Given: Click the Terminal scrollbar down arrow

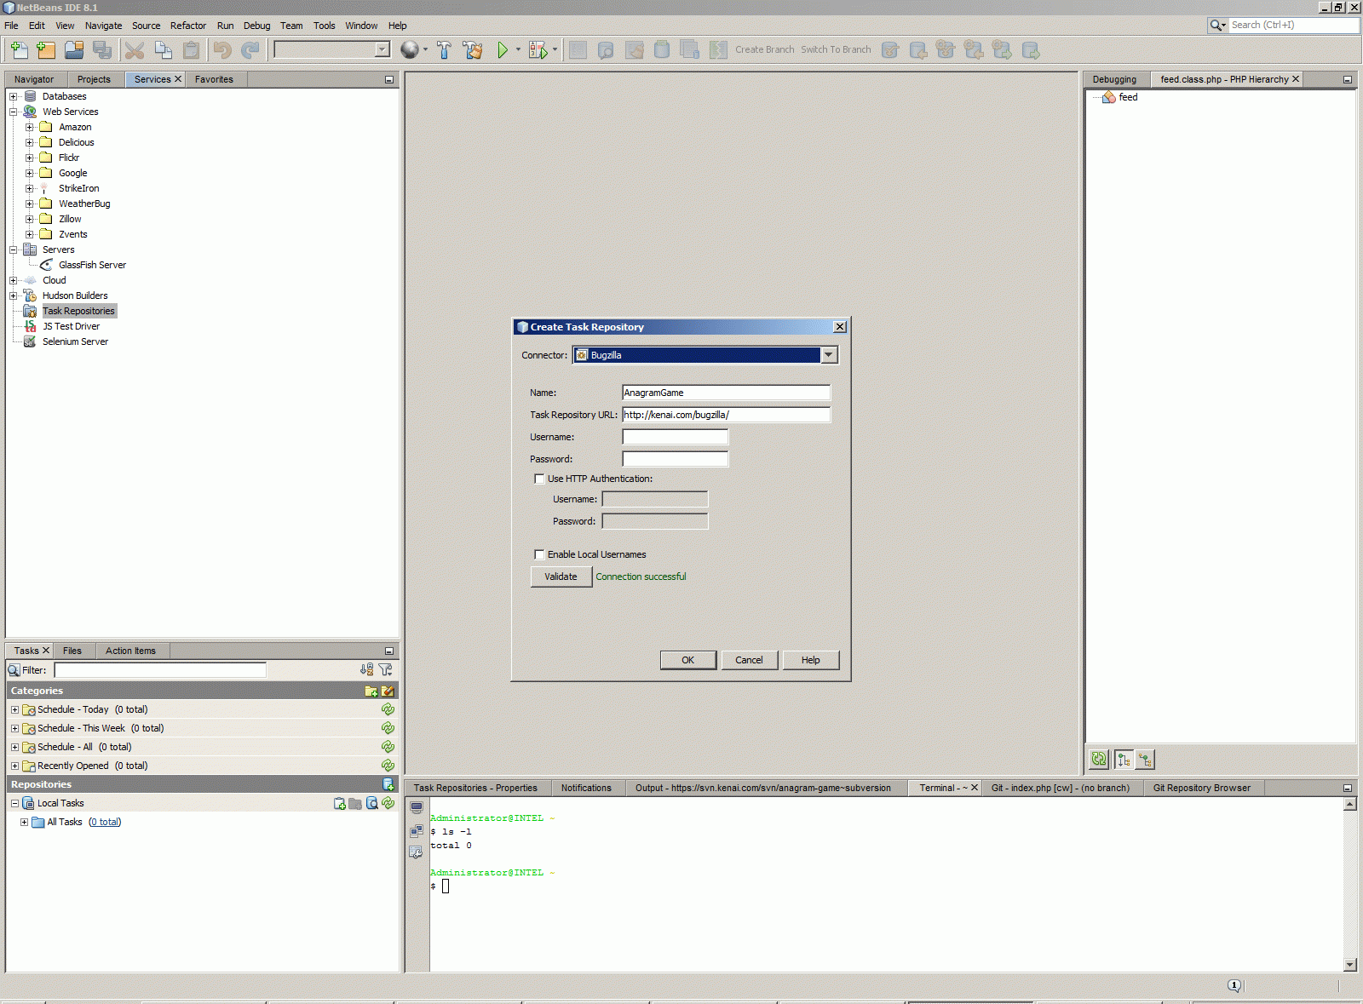Looking at the screenshot, I should pyautogui.click(x=1349, y=965).
